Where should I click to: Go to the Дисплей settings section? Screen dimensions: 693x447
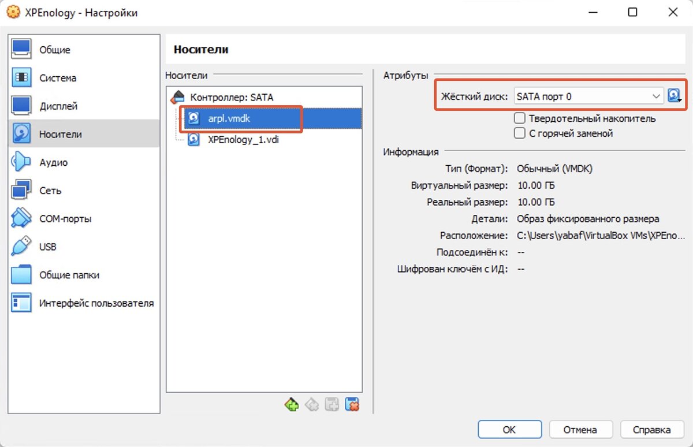point(84,106)
